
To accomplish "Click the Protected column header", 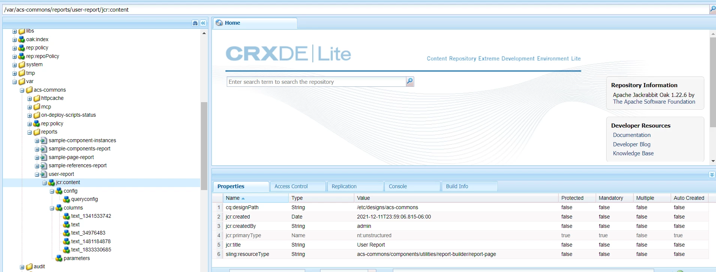I will click(x=577, y=198).
